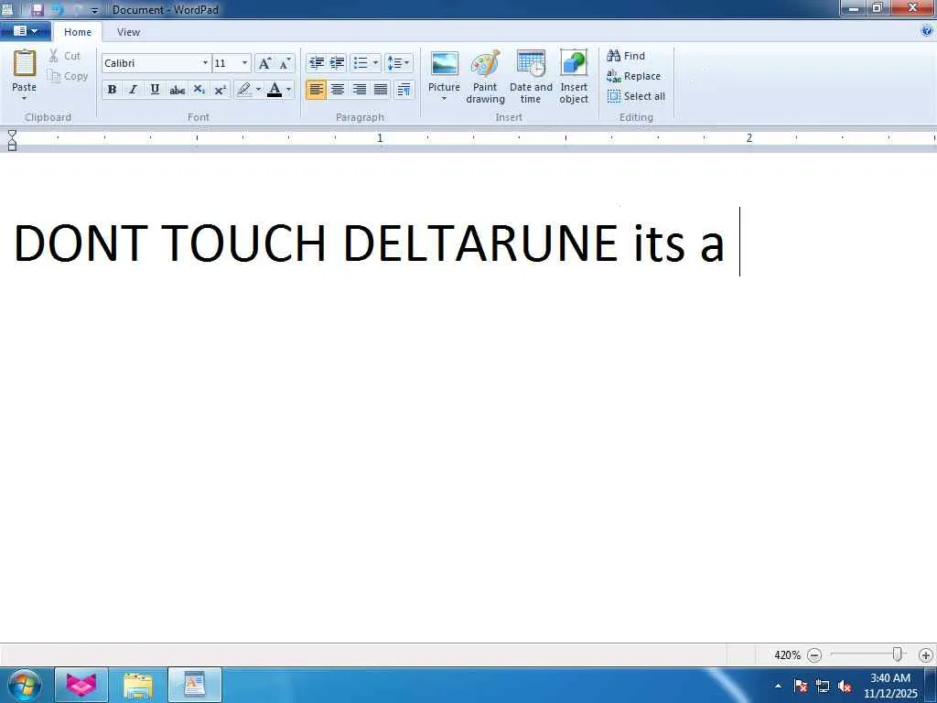Click the network tray icon
Image resolution: width=937 pixels, height=703 pixels.
823,686
